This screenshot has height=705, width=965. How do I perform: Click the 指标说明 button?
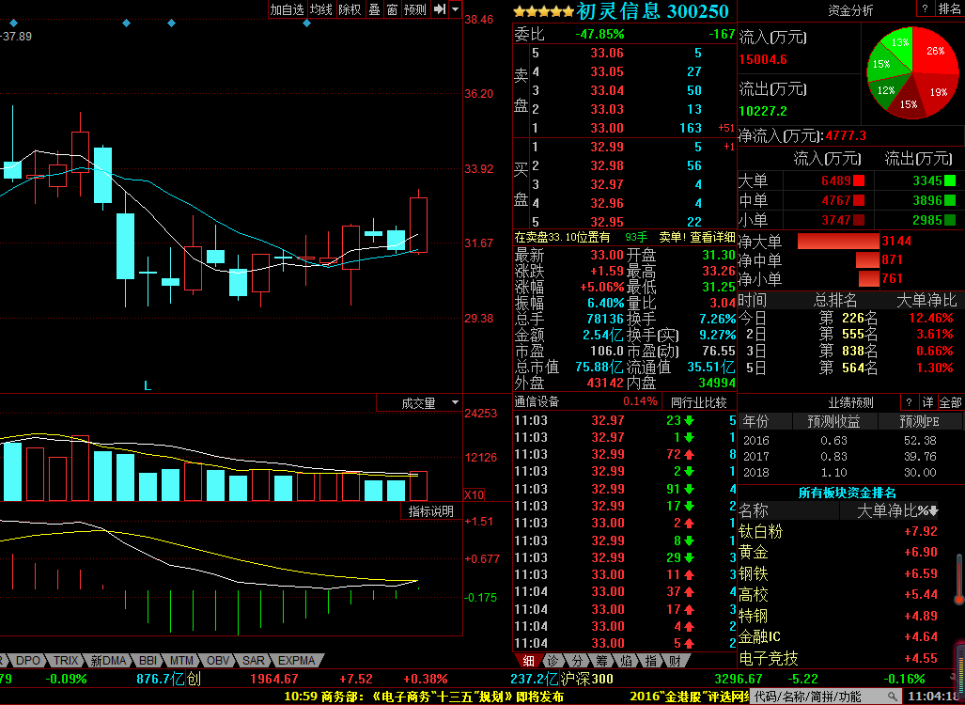tap(430, 511)
